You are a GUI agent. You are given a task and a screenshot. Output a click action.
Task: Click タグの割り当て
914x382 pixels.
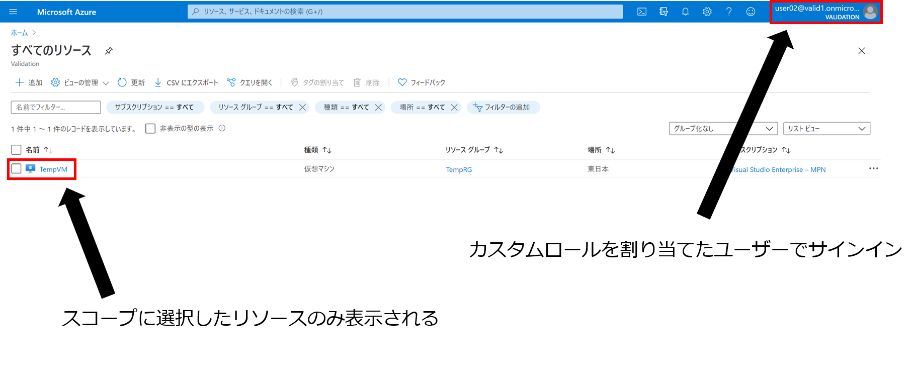[317, 82]
